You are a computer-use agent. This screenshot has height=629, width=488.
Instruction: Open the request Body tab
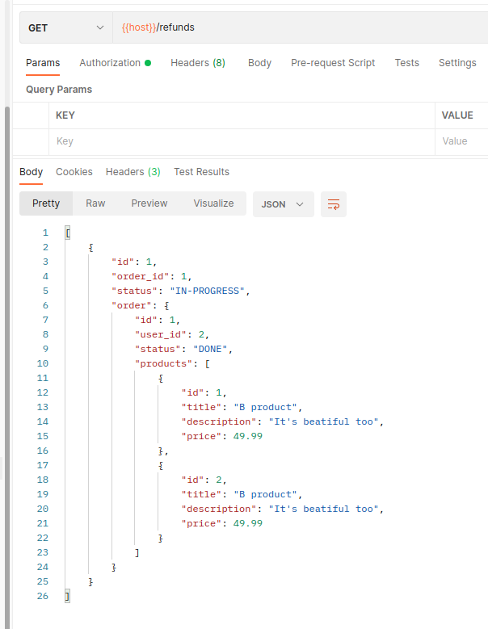pos(259,63)
